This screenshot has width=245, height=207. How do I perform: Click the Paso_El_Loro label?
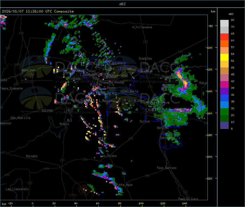click(x=188, y=199)
